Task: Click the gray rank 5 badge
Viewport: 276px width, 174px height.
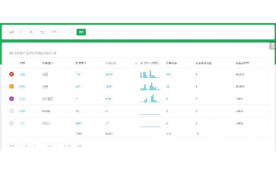Action: tap(11, 123)
